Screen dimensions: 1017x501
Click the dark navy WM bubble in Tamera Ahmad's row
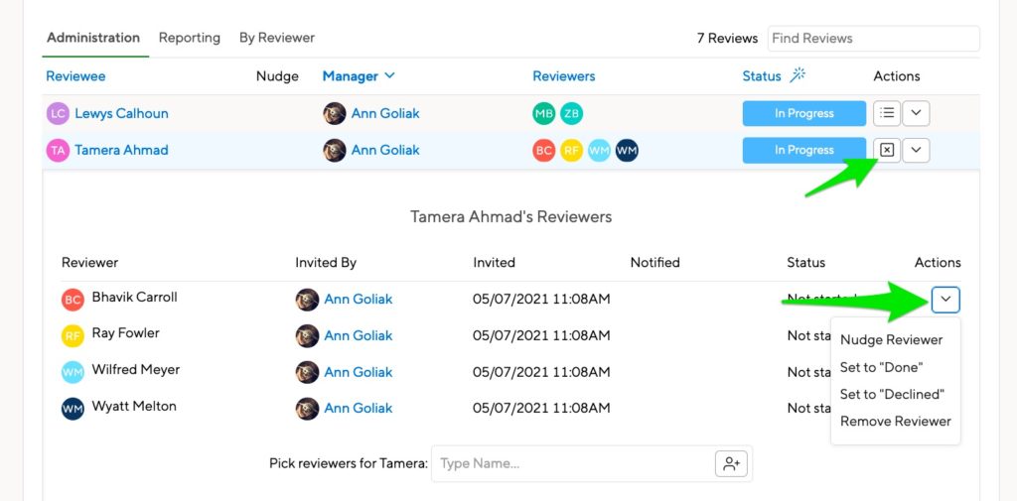[627, 151]
